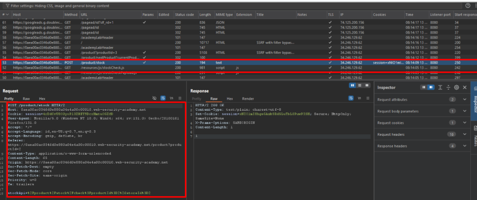Toggle hide non-printable characters in Request
This screenshot has height=200, width=477.
[x=155, y=99]
